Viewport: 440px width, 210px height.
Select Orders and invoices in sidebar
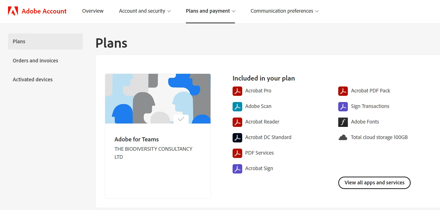[x=35, y=61]
